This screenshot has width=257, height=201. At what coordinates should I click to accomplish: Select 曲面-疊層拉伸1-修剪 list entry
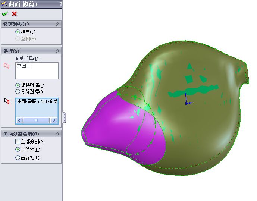37,101
